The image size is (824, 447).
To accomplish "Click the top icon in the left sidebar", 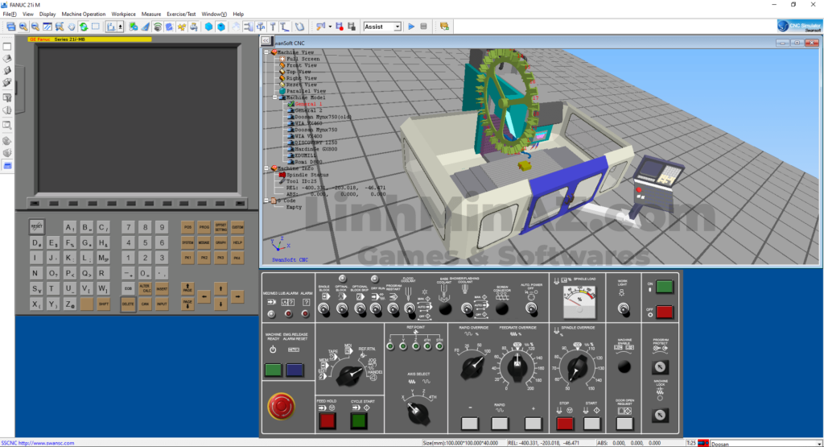I will click(x=7, y=47).
